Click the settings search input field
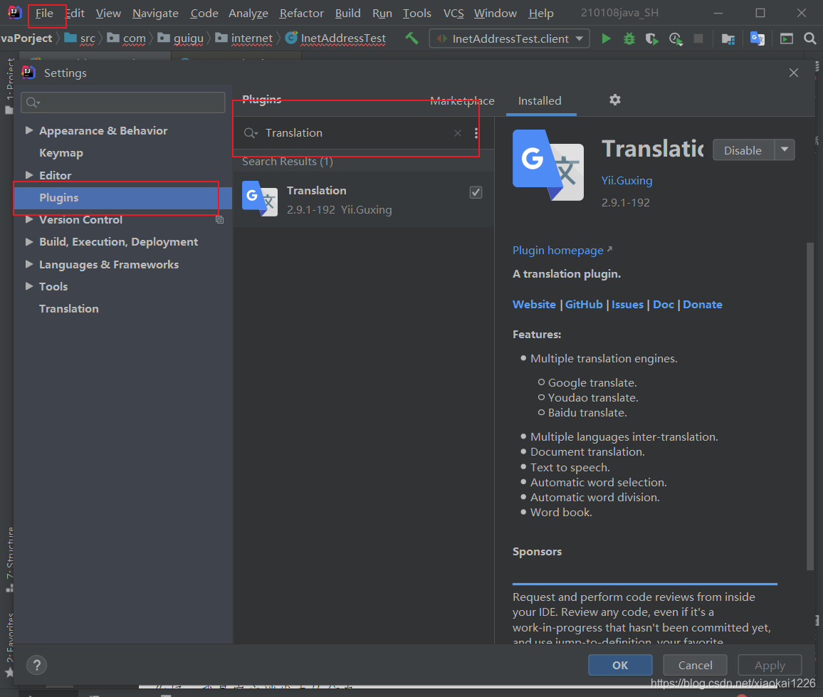The image size is (823, 697). click(x=123, y=103)
